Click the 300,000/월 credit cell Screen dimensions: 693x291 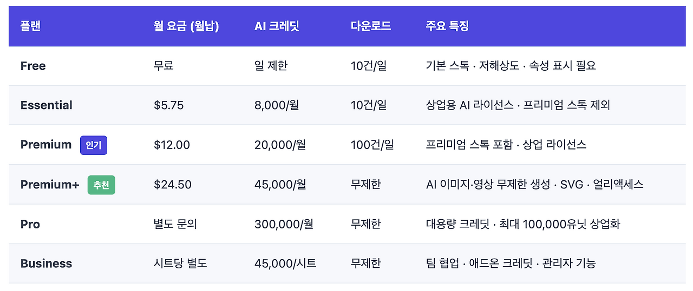click(284, 224)
